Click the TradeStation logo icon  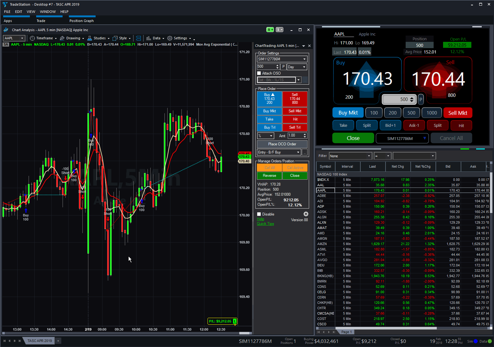point(5,4)
